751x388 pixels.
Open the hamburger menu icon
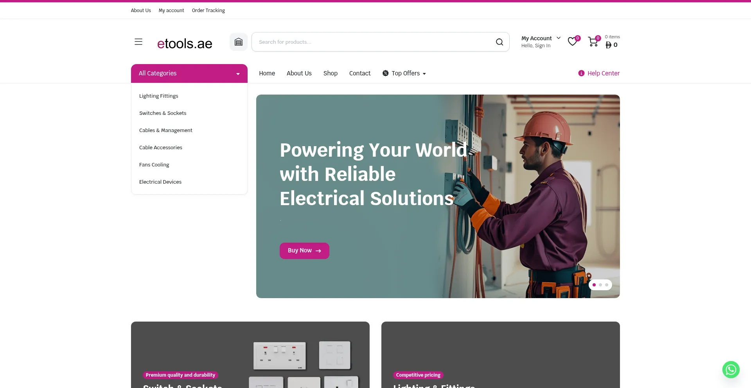point(138,42)
